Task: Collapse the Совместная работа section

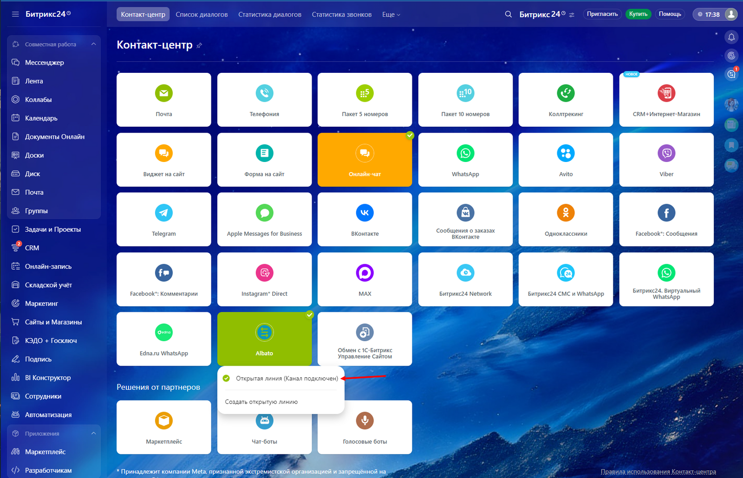Action: click(x=93, y=44)
